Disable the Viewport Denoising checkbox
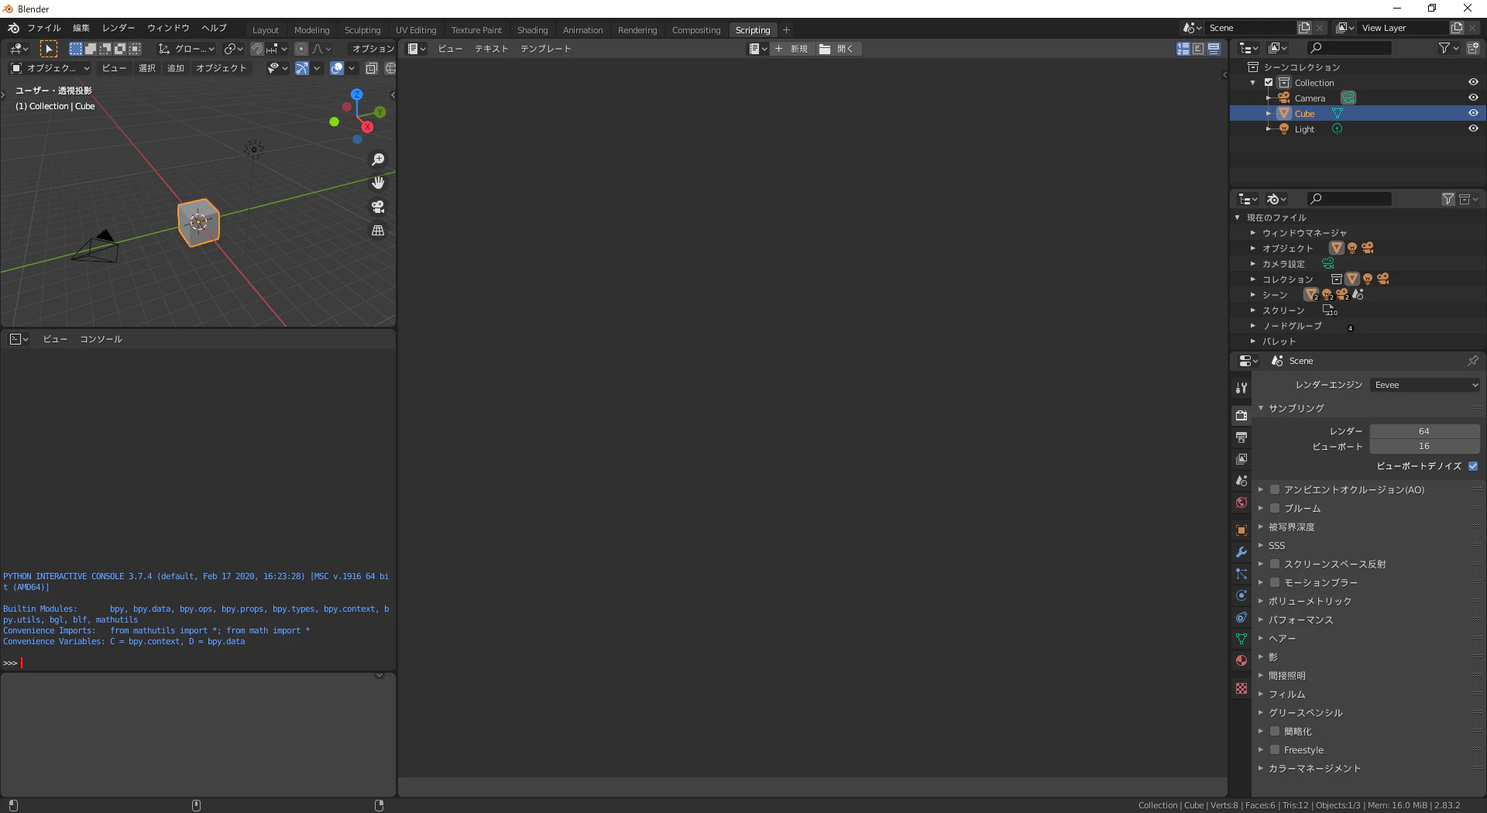Viewport: 1487px width, 813px height. 1473,466
